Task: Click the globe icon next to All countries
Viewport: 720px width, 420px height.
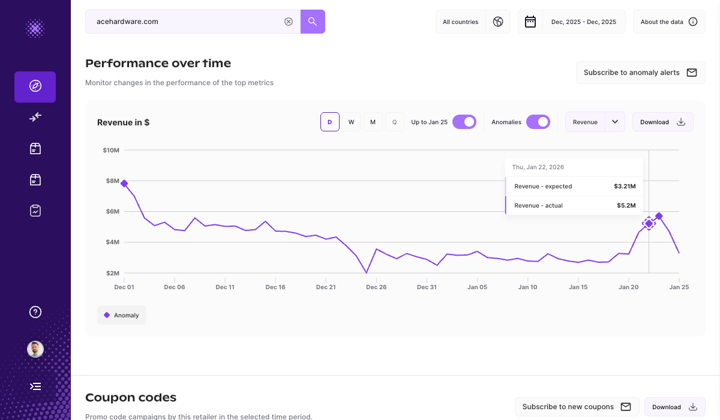Action: pyautogui.click(x=498, y=21)
